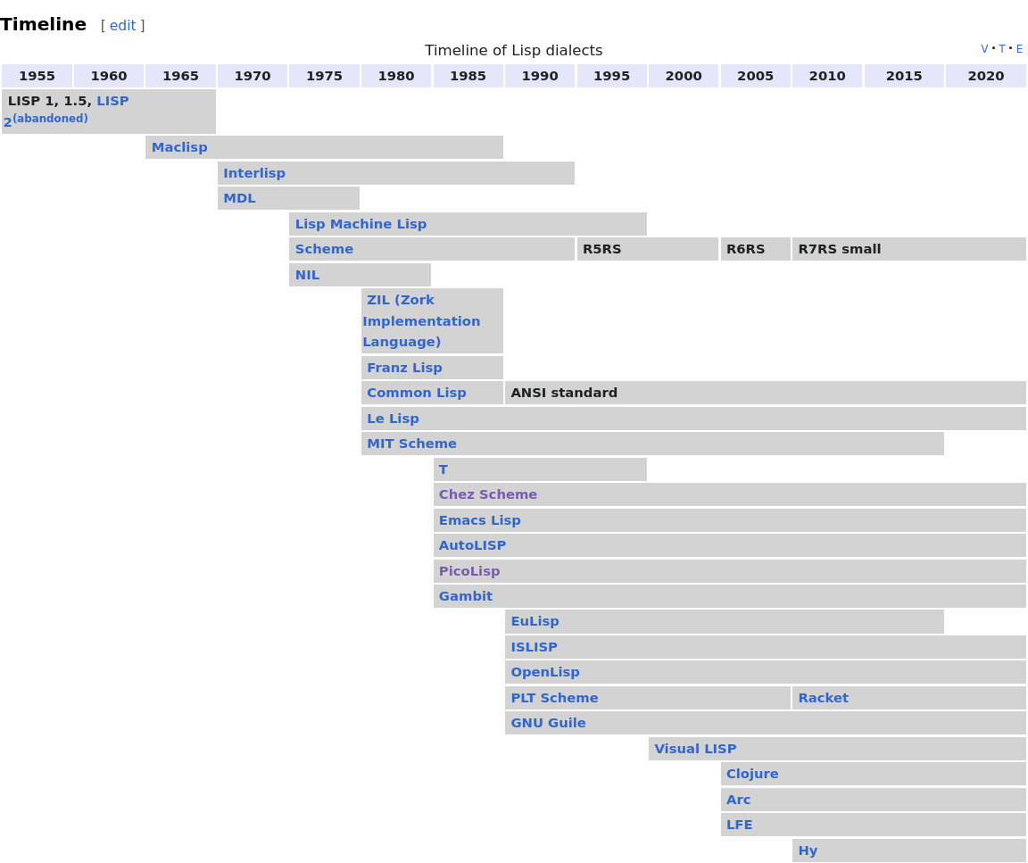Open the Maclisp article link

pos(179,147)
